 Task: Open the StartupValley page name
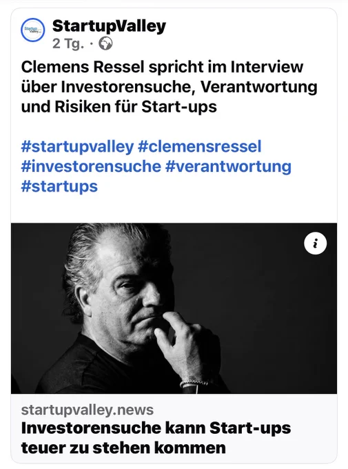tap(109, 26)
